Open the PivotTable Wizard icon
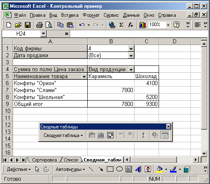The width and height of the screenshot is (210, 184). pos(110,135)
